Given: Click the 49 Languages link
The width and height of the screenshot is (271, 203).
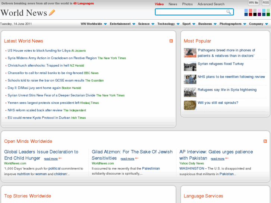Looking at the screenshot, I should 83,3.
